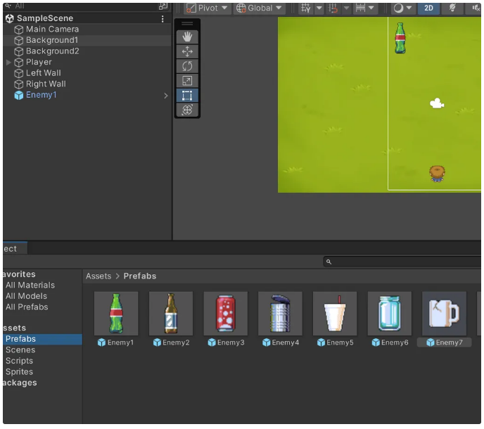
Task: Open Enemy1 prefab via chevron arrow
Action: point(166,96)
